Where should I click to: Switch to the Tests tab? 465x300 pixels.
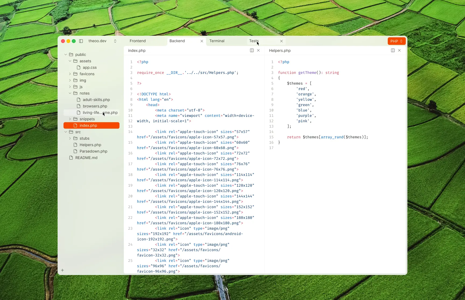click(253, 41)
